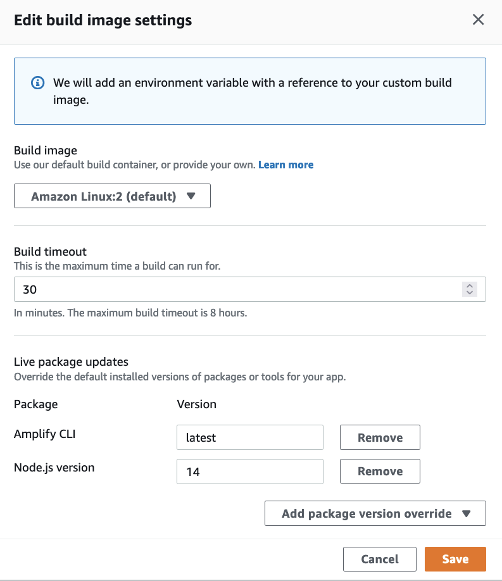This screenshot has width=502, height=581.
Task: Open the Learn more link
Action: coord(286,165)
